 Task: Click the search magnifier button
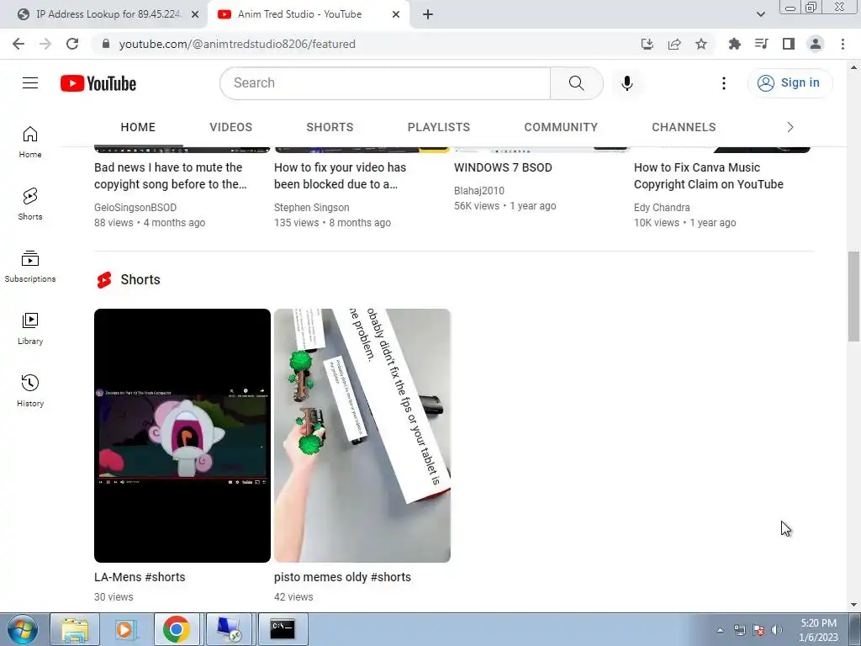(x=576, y=83)
